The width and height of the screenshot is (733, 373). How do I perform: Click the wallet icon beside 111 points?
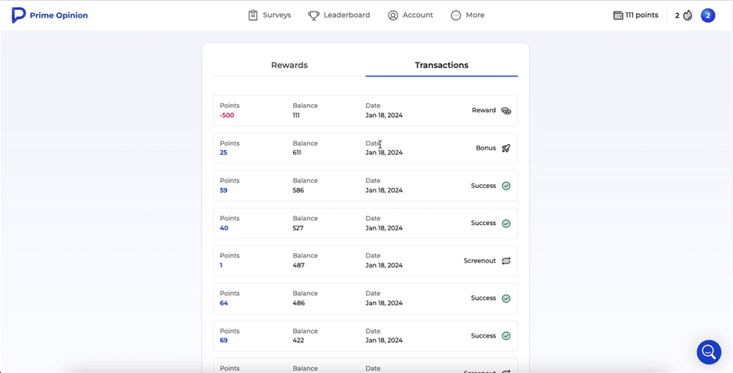pos(618,15)
